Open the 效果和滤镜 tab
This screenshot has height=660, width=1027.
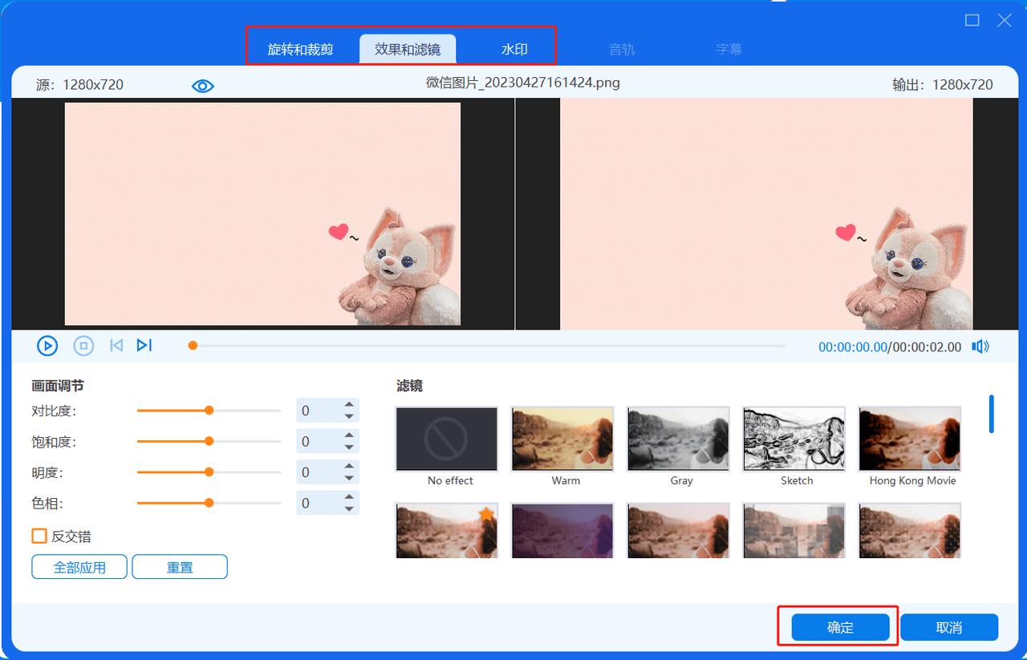click(x=408, y=49)
